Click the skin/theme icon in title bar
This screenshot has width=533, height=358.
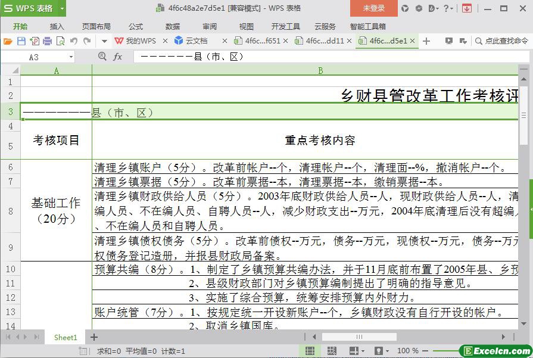[405, 8]
